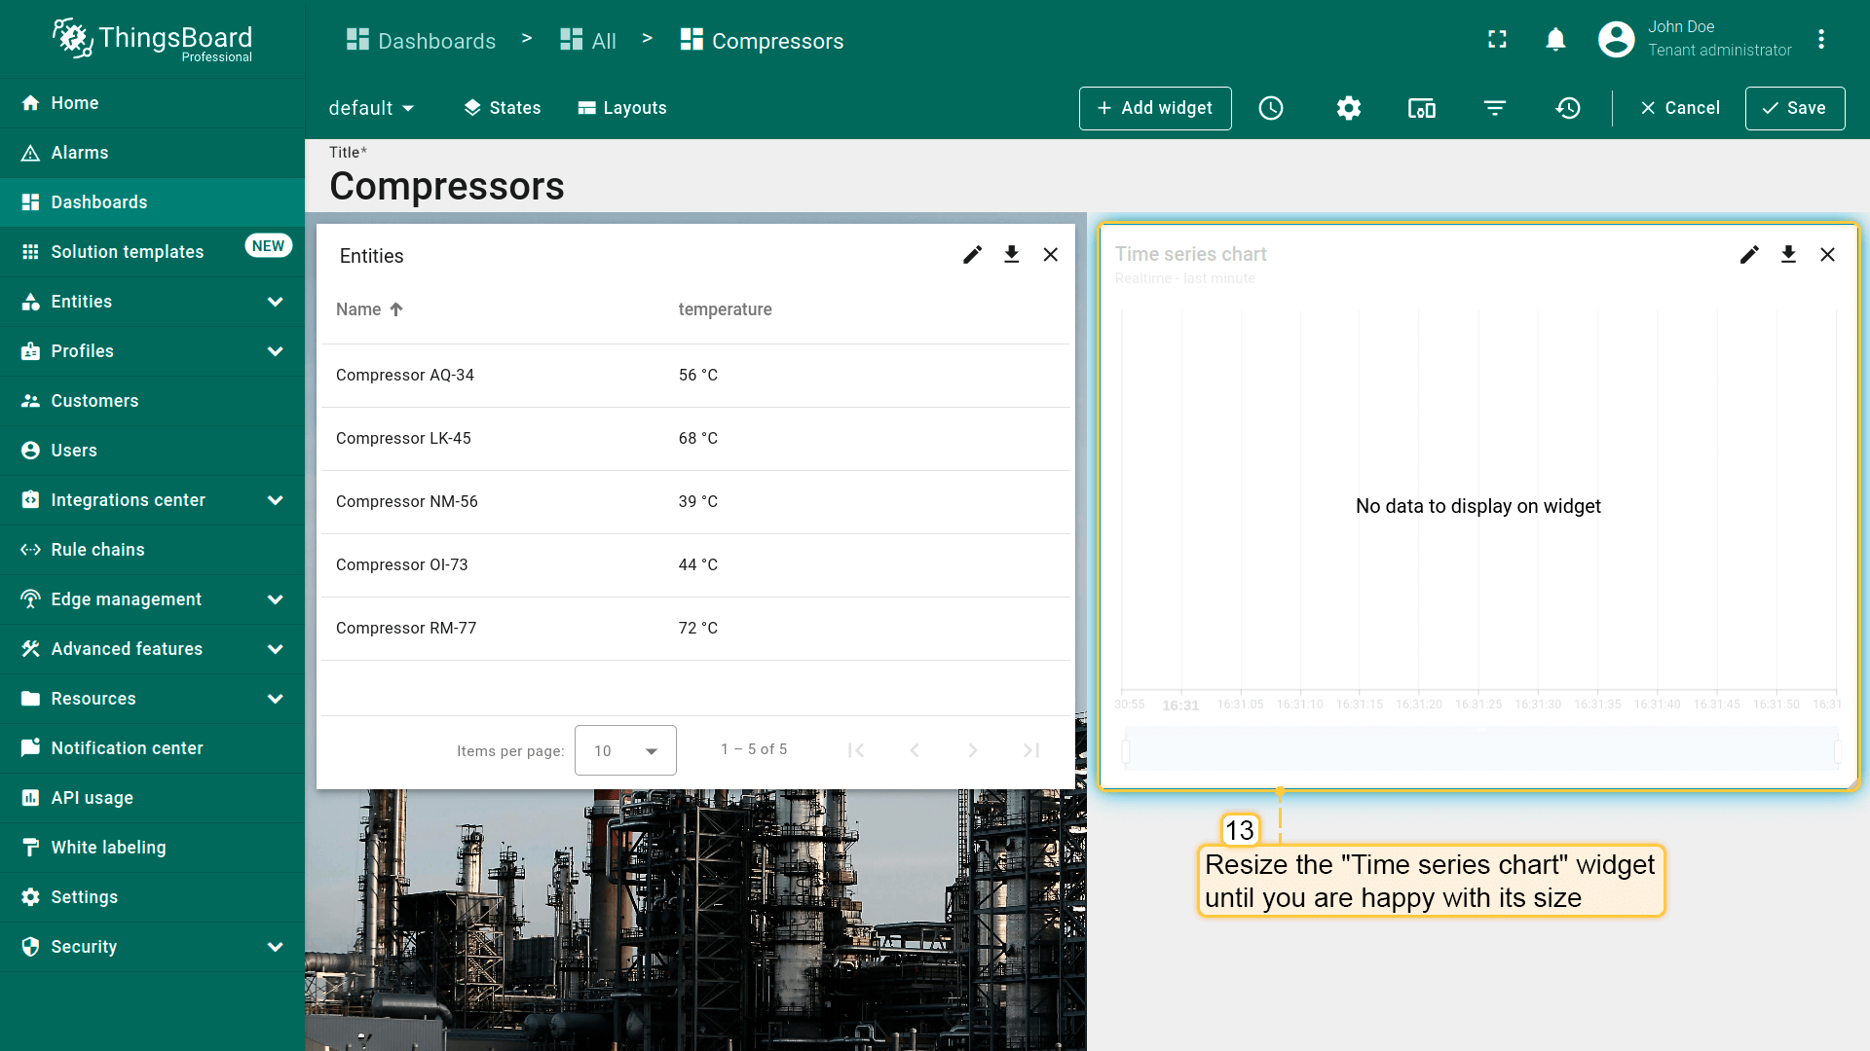Click the Add widget button

point(1155,108)
